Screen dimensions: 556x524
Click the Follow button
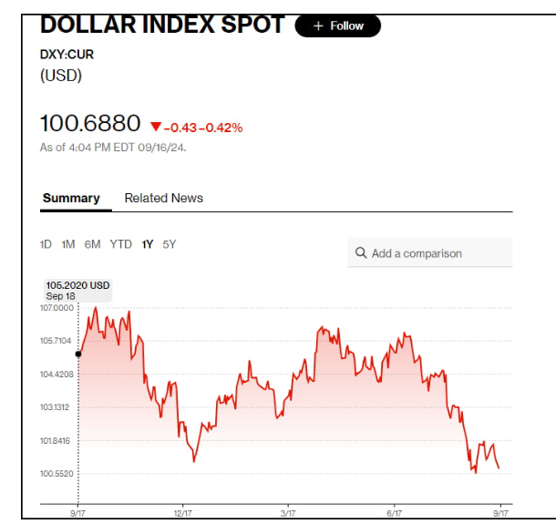click(x=337, y=26)
